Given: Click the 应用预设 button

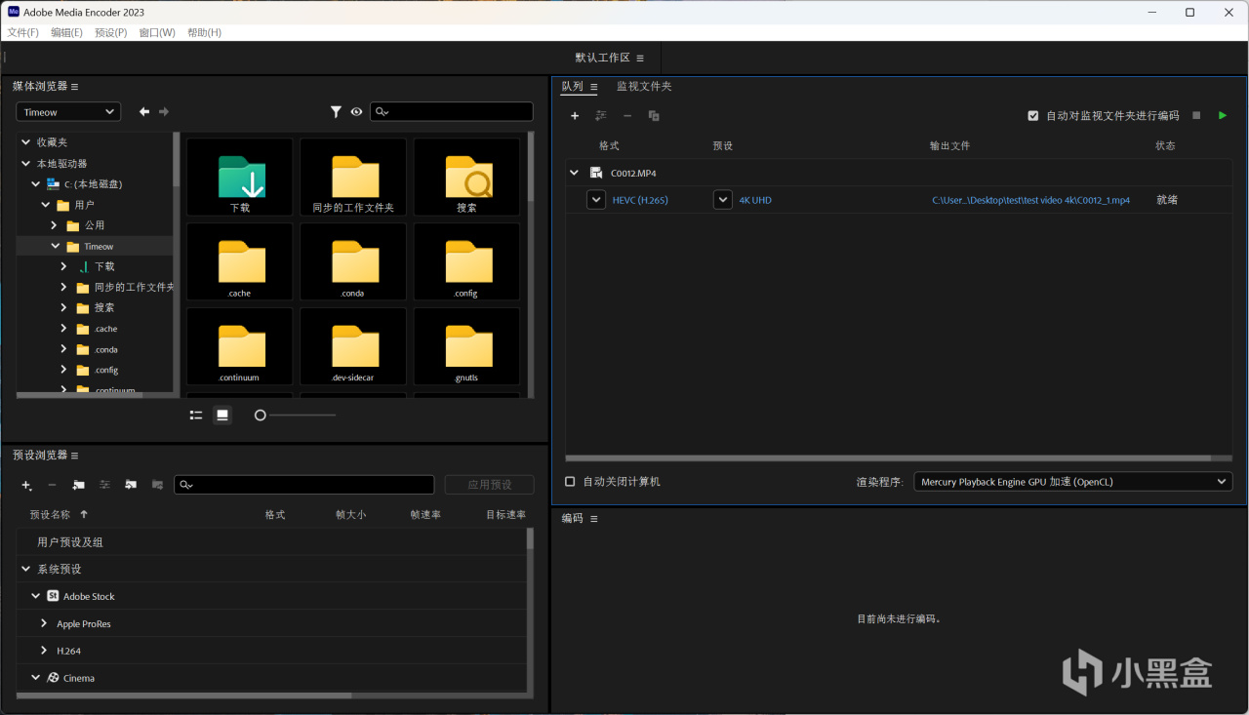Looking at the screenshot, I should coord(489,485).
